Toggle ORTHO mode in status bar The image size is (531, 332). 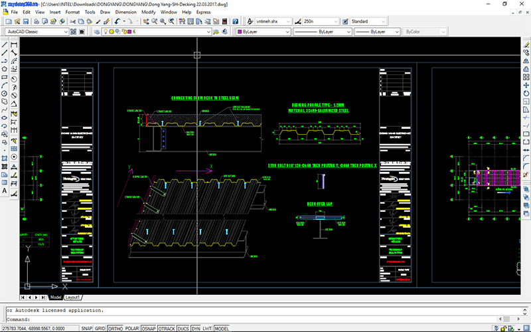(x=115, y=329)
